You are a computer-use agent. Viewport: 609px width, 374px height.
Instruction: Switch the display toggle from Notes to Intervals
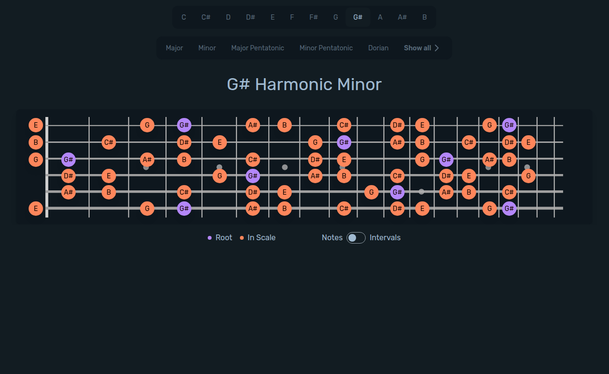(x=355, y=237)
